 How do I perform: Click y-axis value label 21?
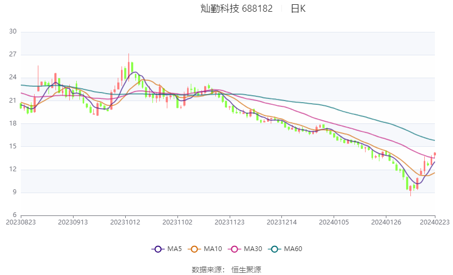point(13,101)
